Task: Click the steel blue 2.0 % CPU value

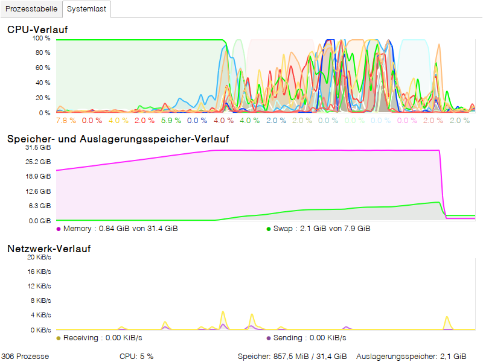Action: click(276, 120)
